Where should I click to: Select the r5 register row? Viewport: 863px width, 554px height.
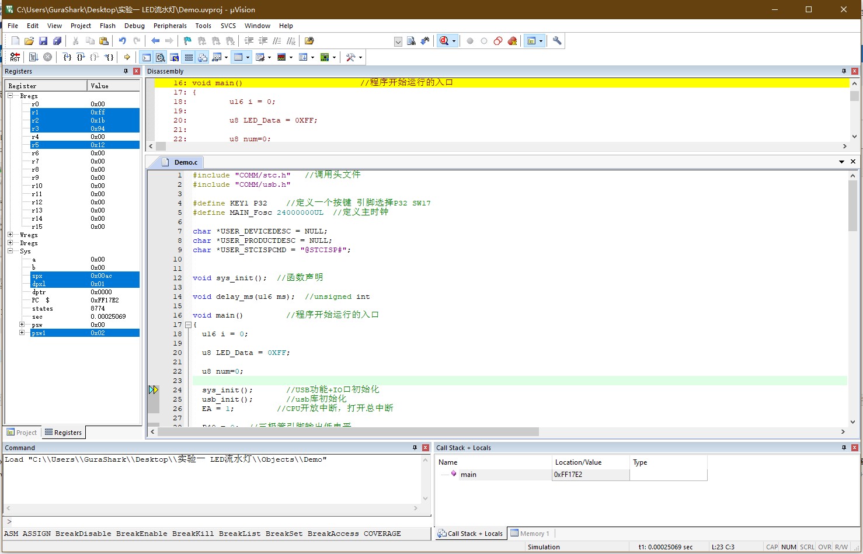pyautogui.click(x=85, y=145)
